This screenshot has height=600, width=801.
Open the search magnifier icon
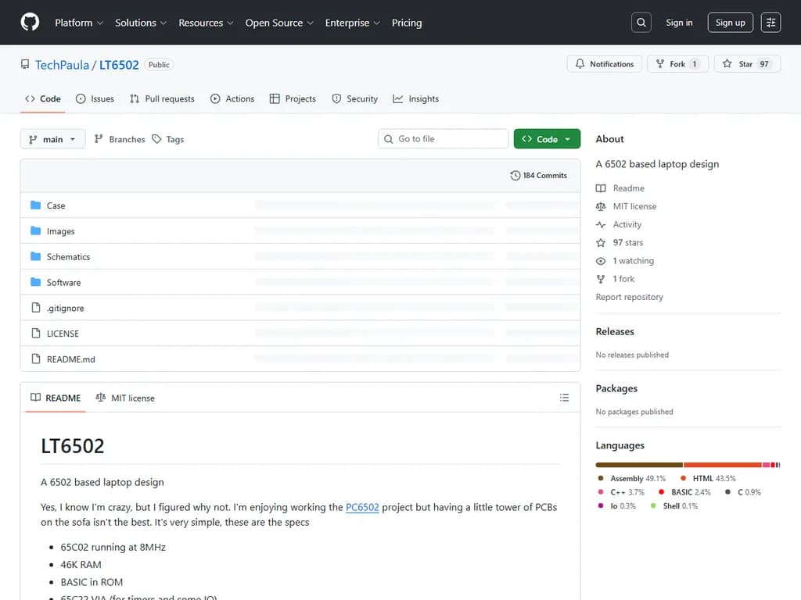641,23
